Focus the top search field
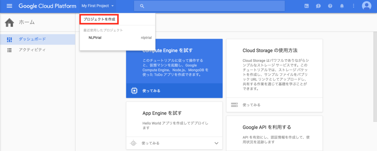The width and height of the screenshot is (377, 151). point(209,6)
